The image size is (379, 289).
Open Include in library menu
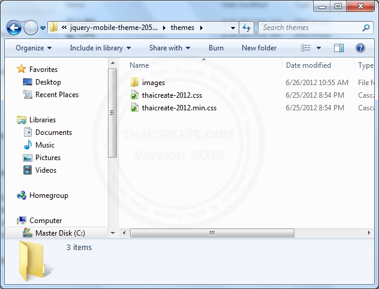pyautogui.click(x=100, y=48)
